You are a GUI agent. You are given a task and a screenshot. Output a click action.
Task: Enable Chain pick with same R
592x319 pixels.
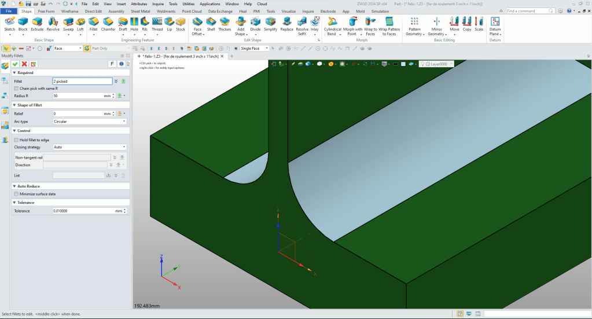click(16, 89)
